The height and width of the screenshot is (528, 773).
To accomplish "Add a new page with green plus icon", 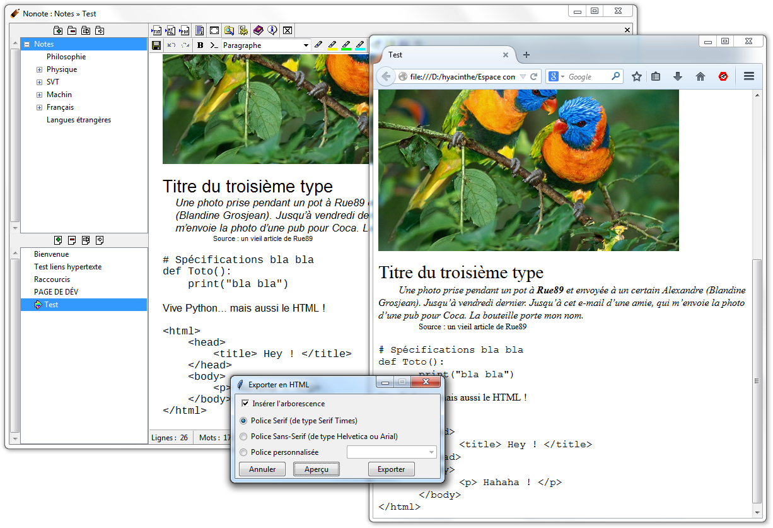I will [59, 240].
